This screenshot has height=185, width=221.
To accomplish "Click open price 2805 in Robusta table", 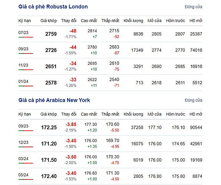I will tap(157, 34).
